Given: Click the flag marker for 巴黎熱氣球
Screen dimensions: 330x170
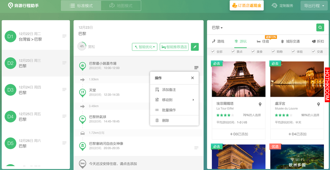Looking at the screenshot, I should tap(82, 119).
